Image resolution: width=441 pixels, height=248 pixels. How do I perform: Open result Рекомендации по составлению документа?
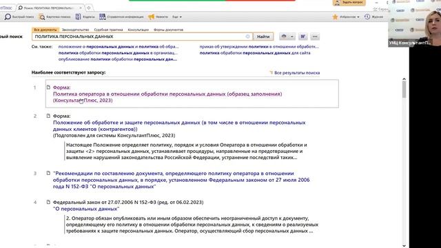[181, 180]
